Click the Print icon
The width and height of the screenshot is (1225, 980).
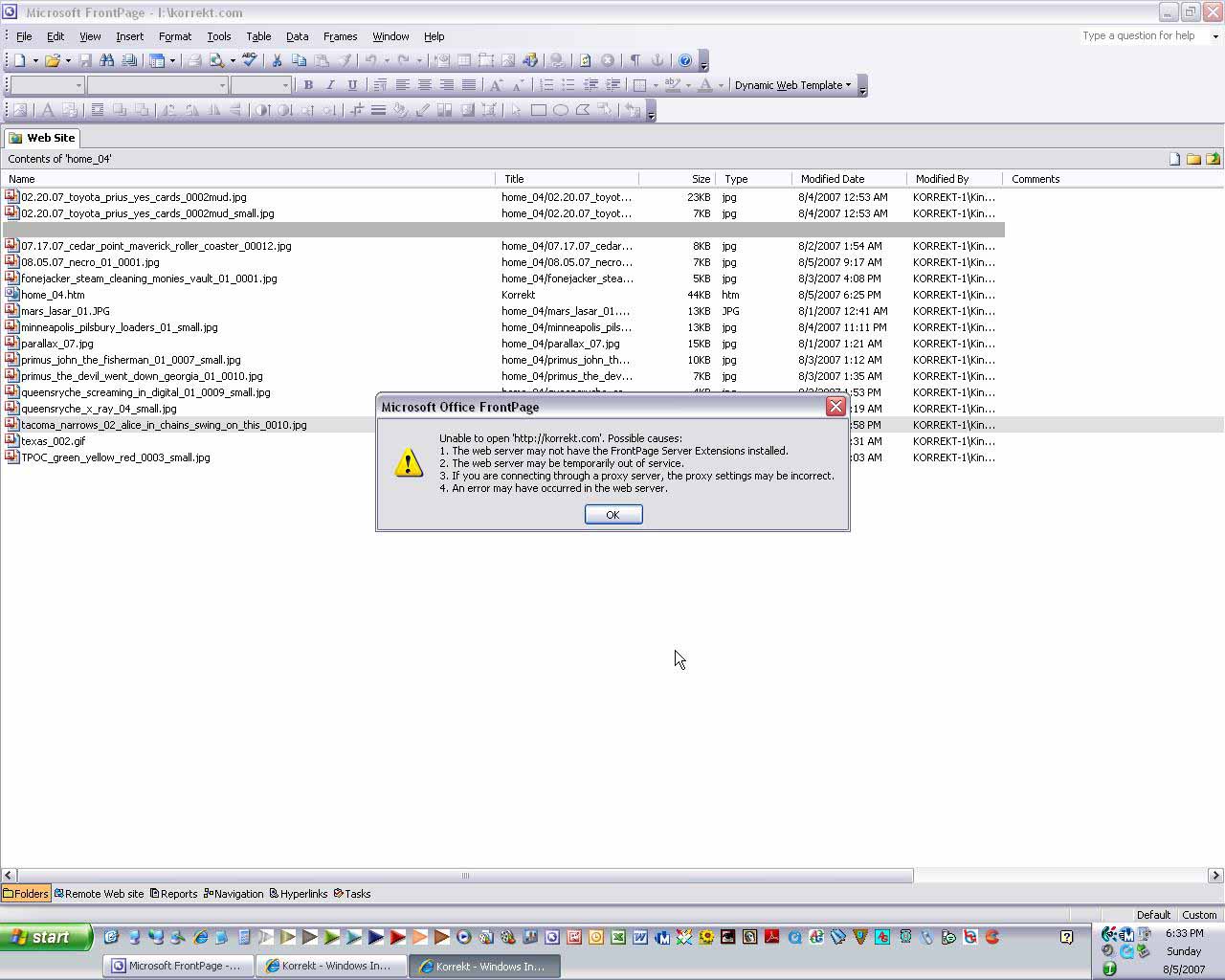pyautogui.click(x=194, y=60)
